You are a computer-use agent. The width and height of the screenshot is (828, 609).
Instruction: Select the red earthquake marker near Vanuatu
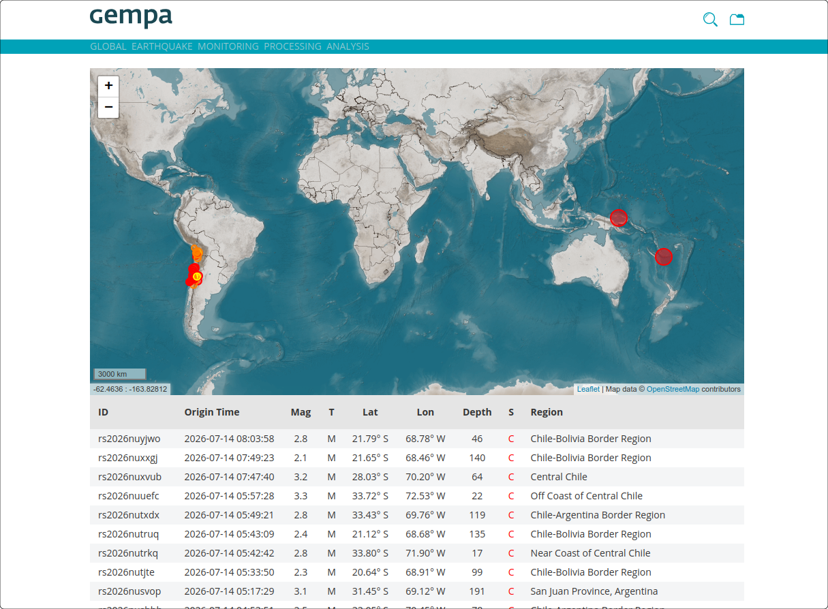[664, 257]
